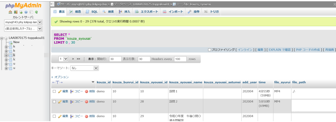Click copy icon in the syousai_id 29 row
Screen dimensions: 336x122
pos(72,116)
